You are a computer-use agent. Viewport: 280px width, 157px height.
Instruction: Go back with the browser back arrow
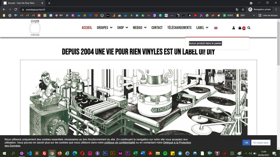click(4, 10)
